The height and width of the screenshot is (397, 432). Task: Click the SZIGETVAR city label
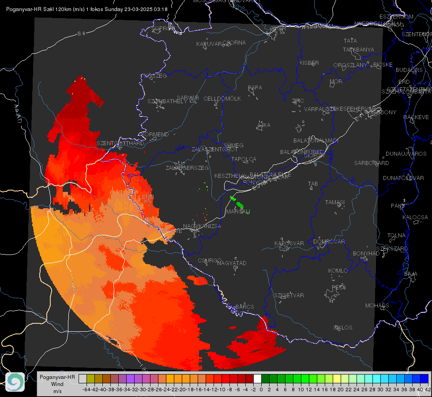coord(289,296)
